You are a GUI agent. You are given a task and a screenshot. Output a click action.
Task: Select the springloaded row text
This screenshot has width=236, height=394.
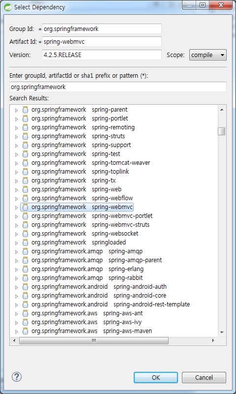(79, 242)
